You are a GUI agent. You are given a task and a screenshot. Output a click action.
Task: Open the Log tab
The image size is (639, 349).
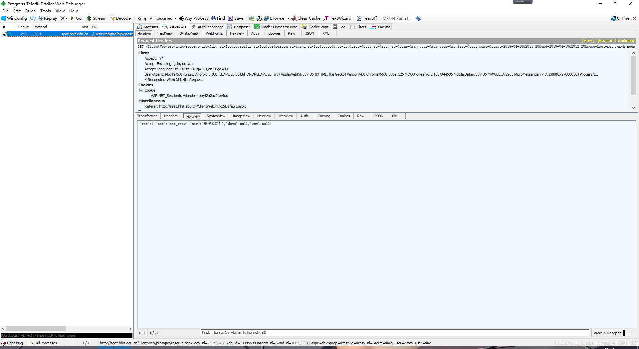click(x=339, y=27)
